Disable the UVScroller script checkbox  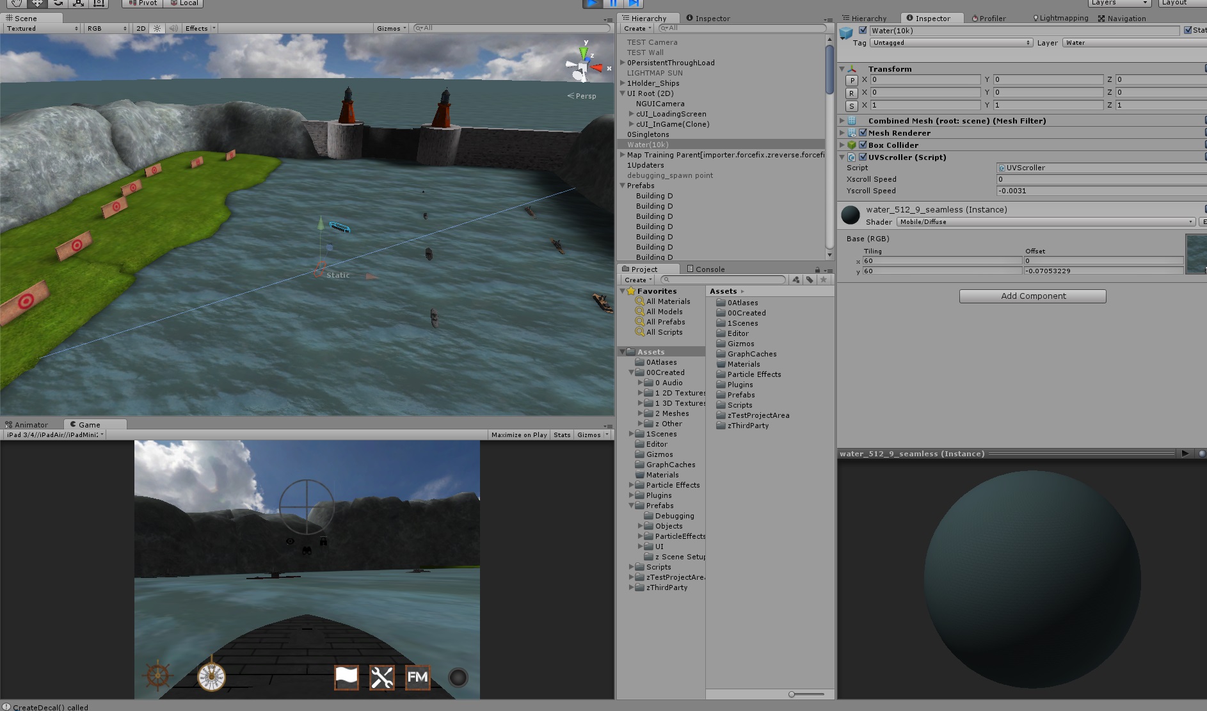(863, 157)
